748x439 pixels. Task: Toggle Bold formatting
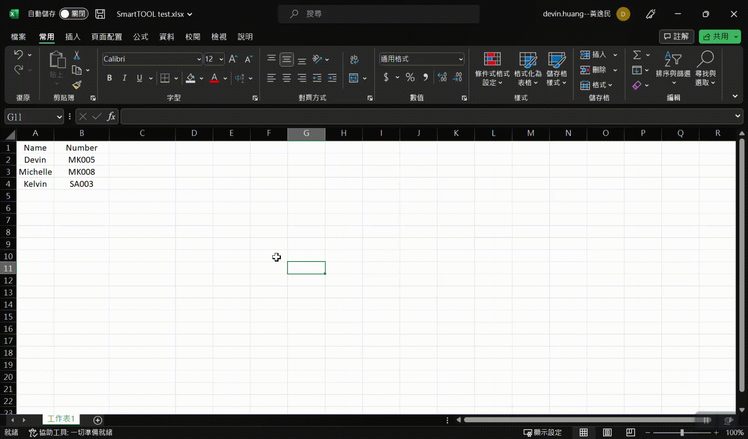point(109,78)
